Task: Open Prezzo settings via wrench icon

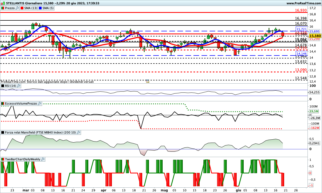Action: pyautogui.click(x=17, y=8)
